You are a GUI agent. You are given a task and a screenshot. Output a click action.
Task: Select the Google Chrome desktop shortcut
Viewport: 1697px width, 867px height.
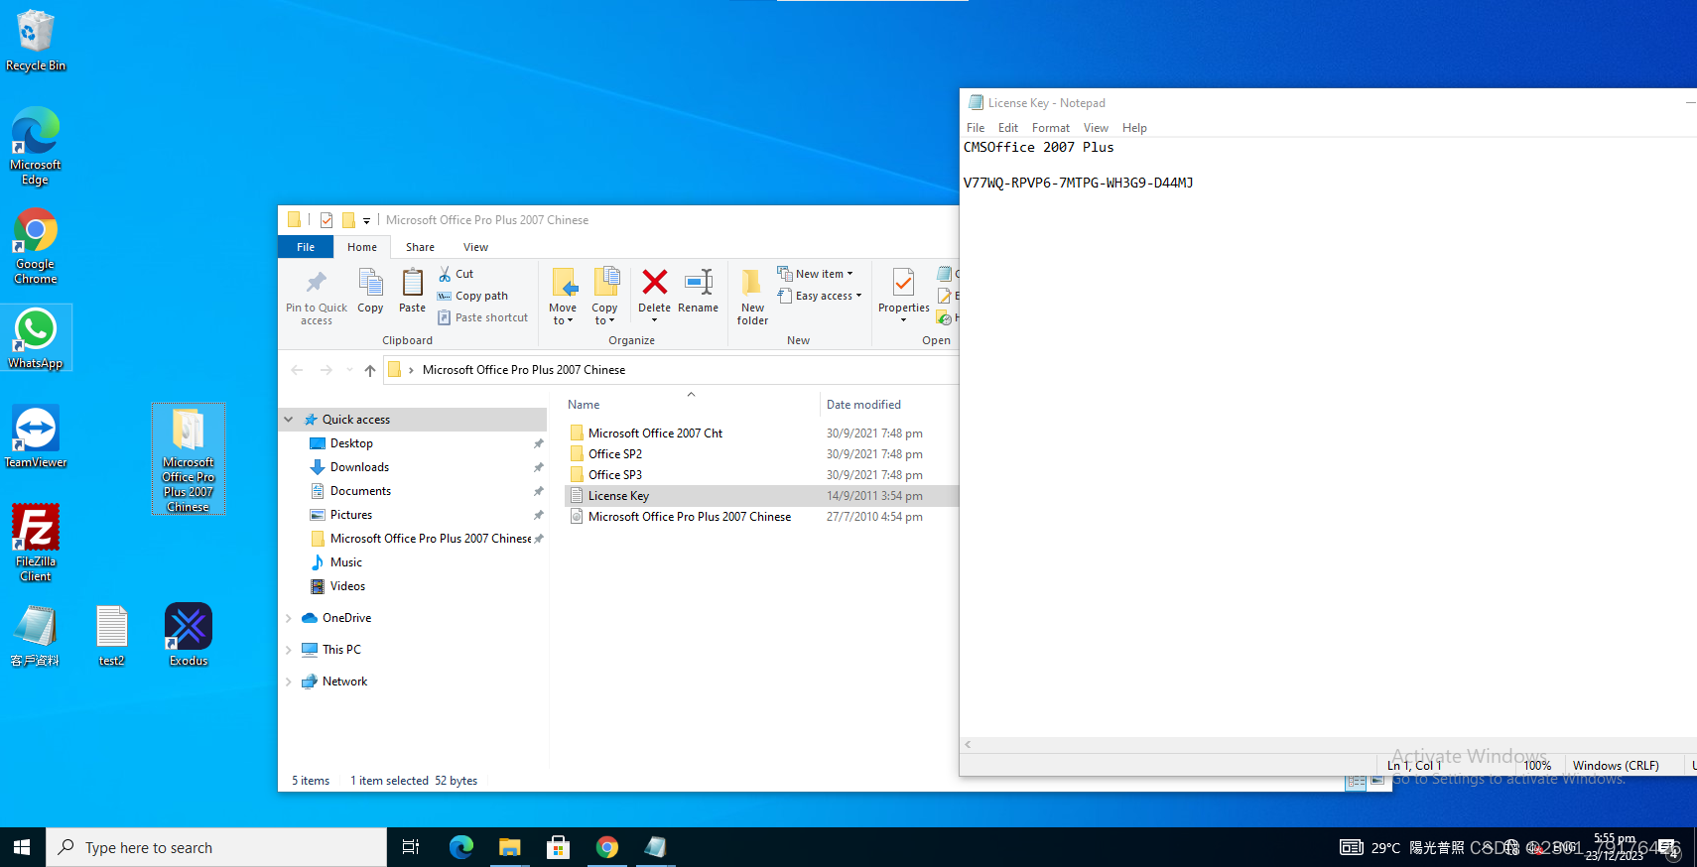pyautogui.click(x=36, y=246)
